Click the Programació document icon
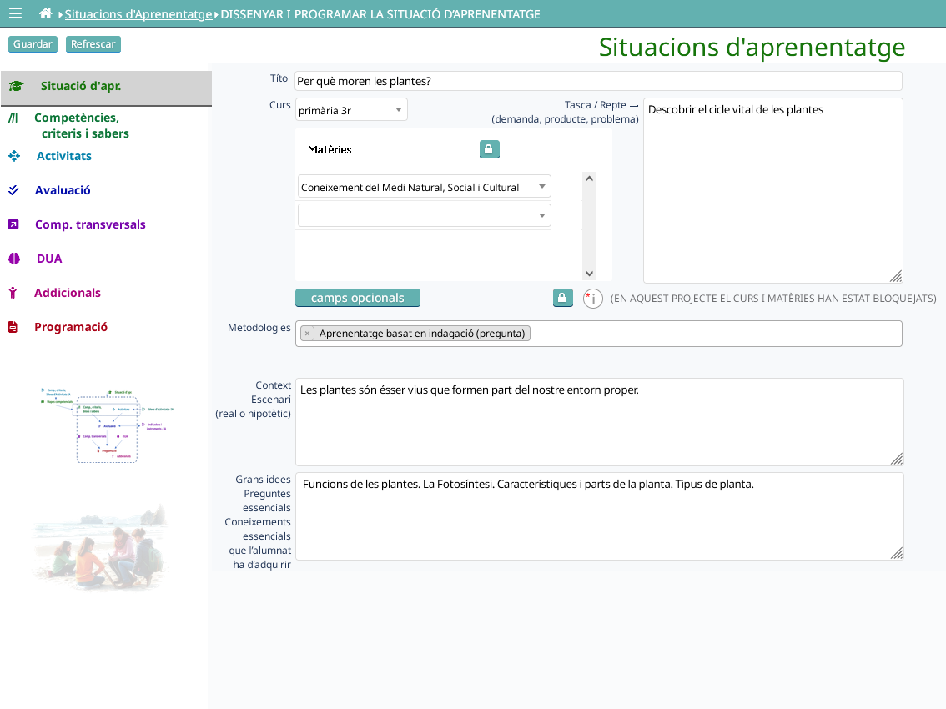946x709 pixels. (13, 327)
